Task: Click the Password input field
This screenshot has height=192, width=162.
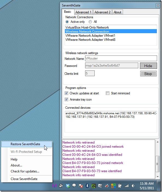Action: click(x=112, y=66)
